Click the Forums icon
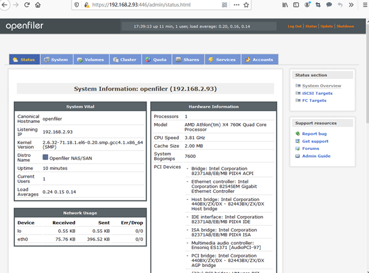Image resolution: width=369 pixels, height=273 pixels. (297, 148)
